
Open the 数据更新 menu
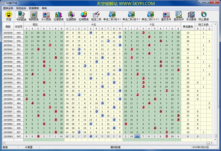(x=34, y=8)
